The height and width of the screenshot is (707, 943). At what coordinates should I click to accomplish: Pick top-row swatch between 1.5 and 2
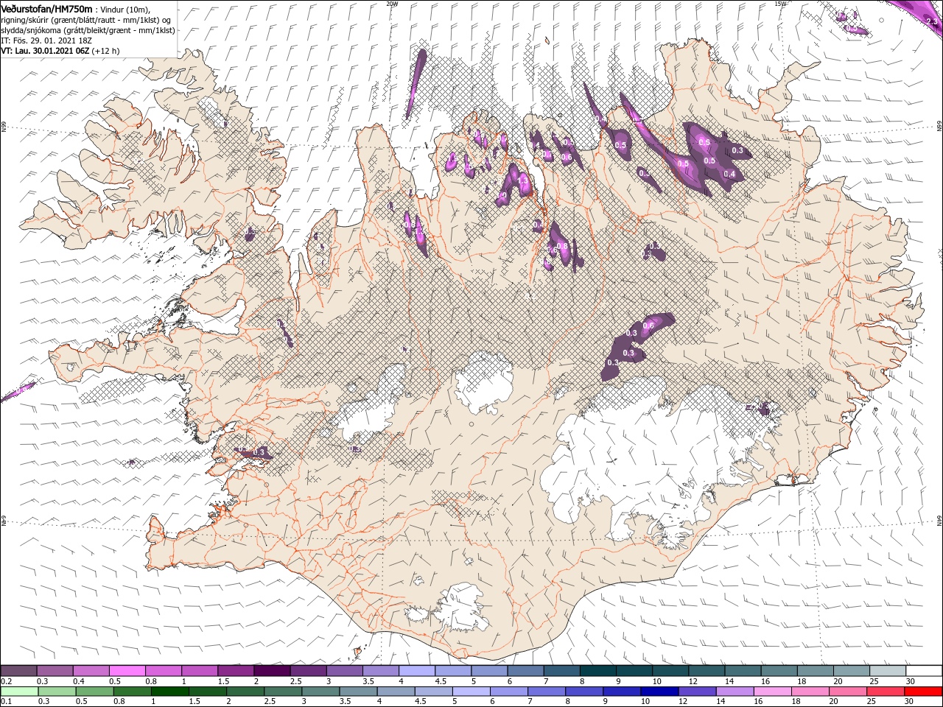236,671
